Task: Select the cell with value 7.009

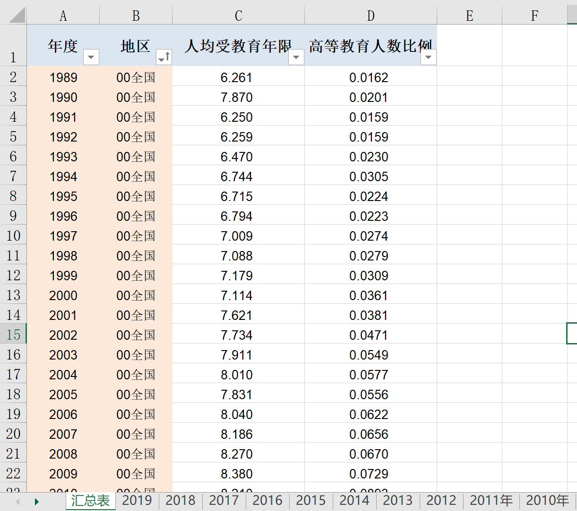Action: tap(239, 235)
